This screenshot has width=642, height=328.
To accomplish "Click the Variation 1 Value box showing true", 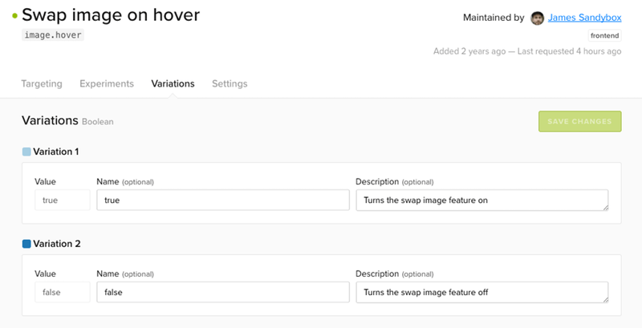I will 62,200.
